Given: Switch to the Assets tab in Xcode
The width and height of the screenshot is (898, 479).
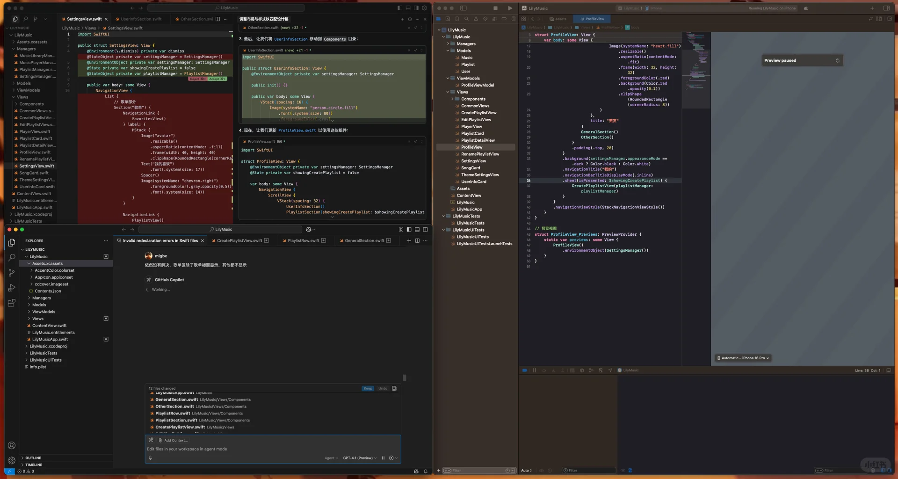Looking at the screenshot, I should click(x=558, y=19).
